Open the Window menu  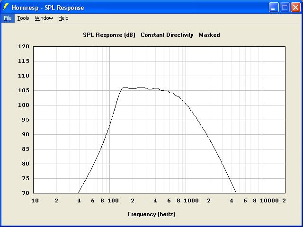pos(44,18)
